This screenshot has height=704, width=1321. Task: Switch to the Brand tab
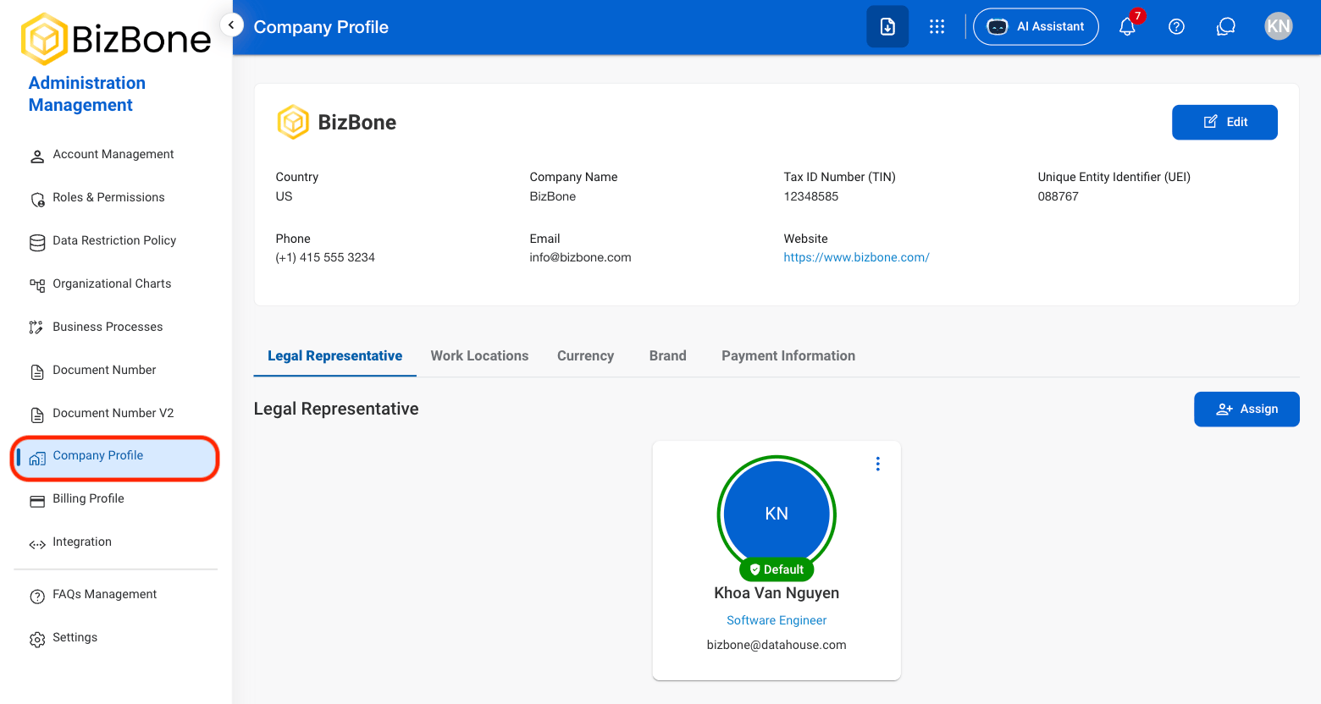point(667,356)
